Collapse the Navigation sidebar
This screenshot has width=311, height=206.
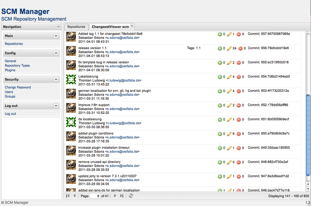click(x=58, y=27)
